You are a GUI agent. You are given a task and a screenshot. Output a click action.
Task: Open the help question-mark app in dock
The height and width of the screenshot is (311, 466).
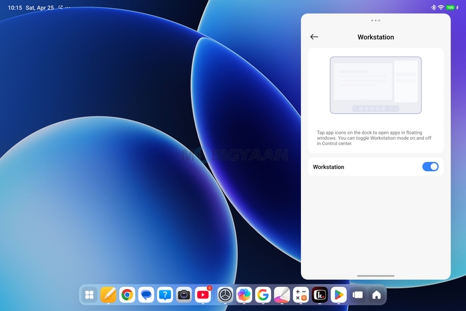coord(165,294)
